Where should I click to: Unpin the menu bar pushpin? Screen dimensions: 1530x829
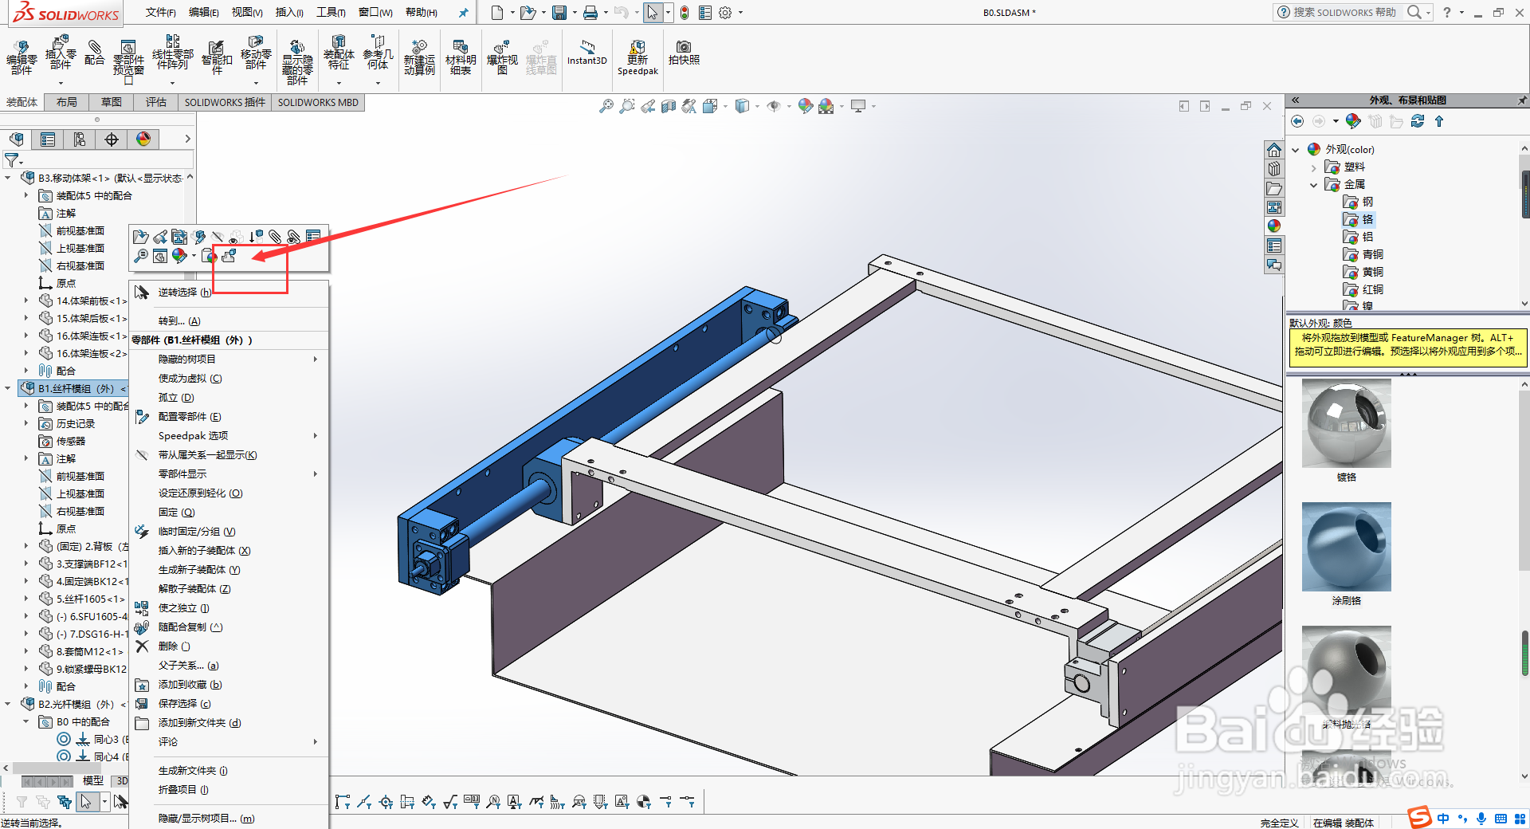click(463, 12)
